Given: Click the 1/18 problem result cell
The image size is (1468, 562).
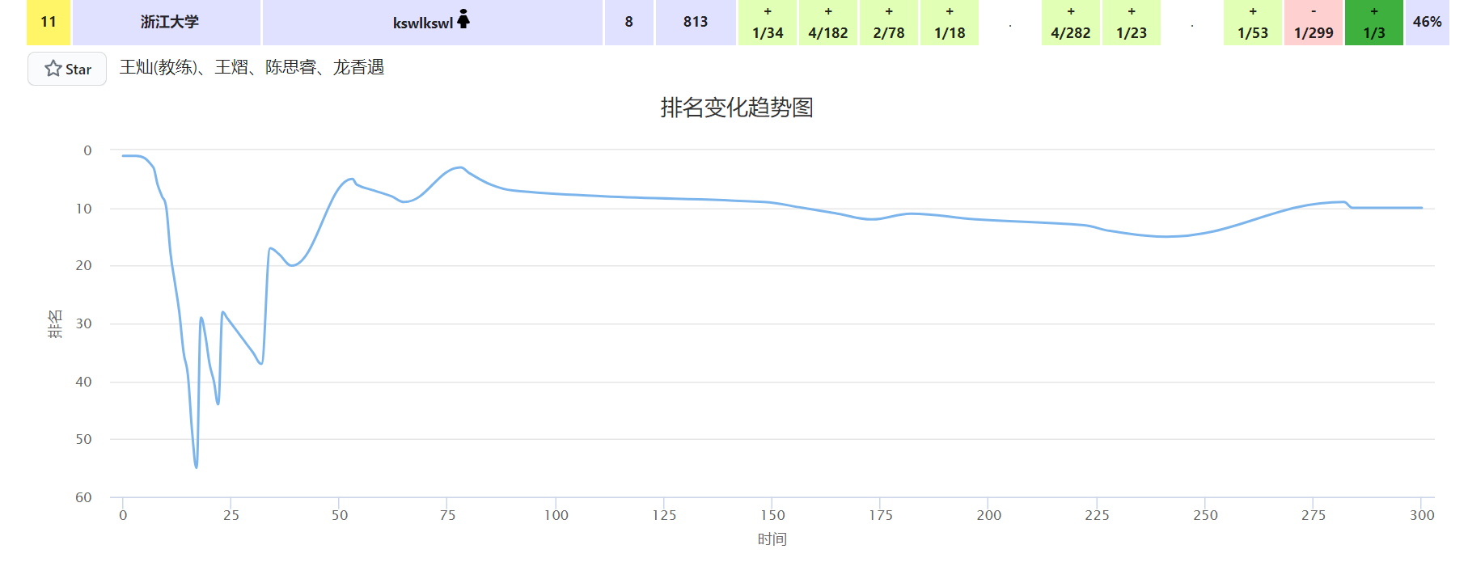Looking at the screenshot, I should point(950,23).
